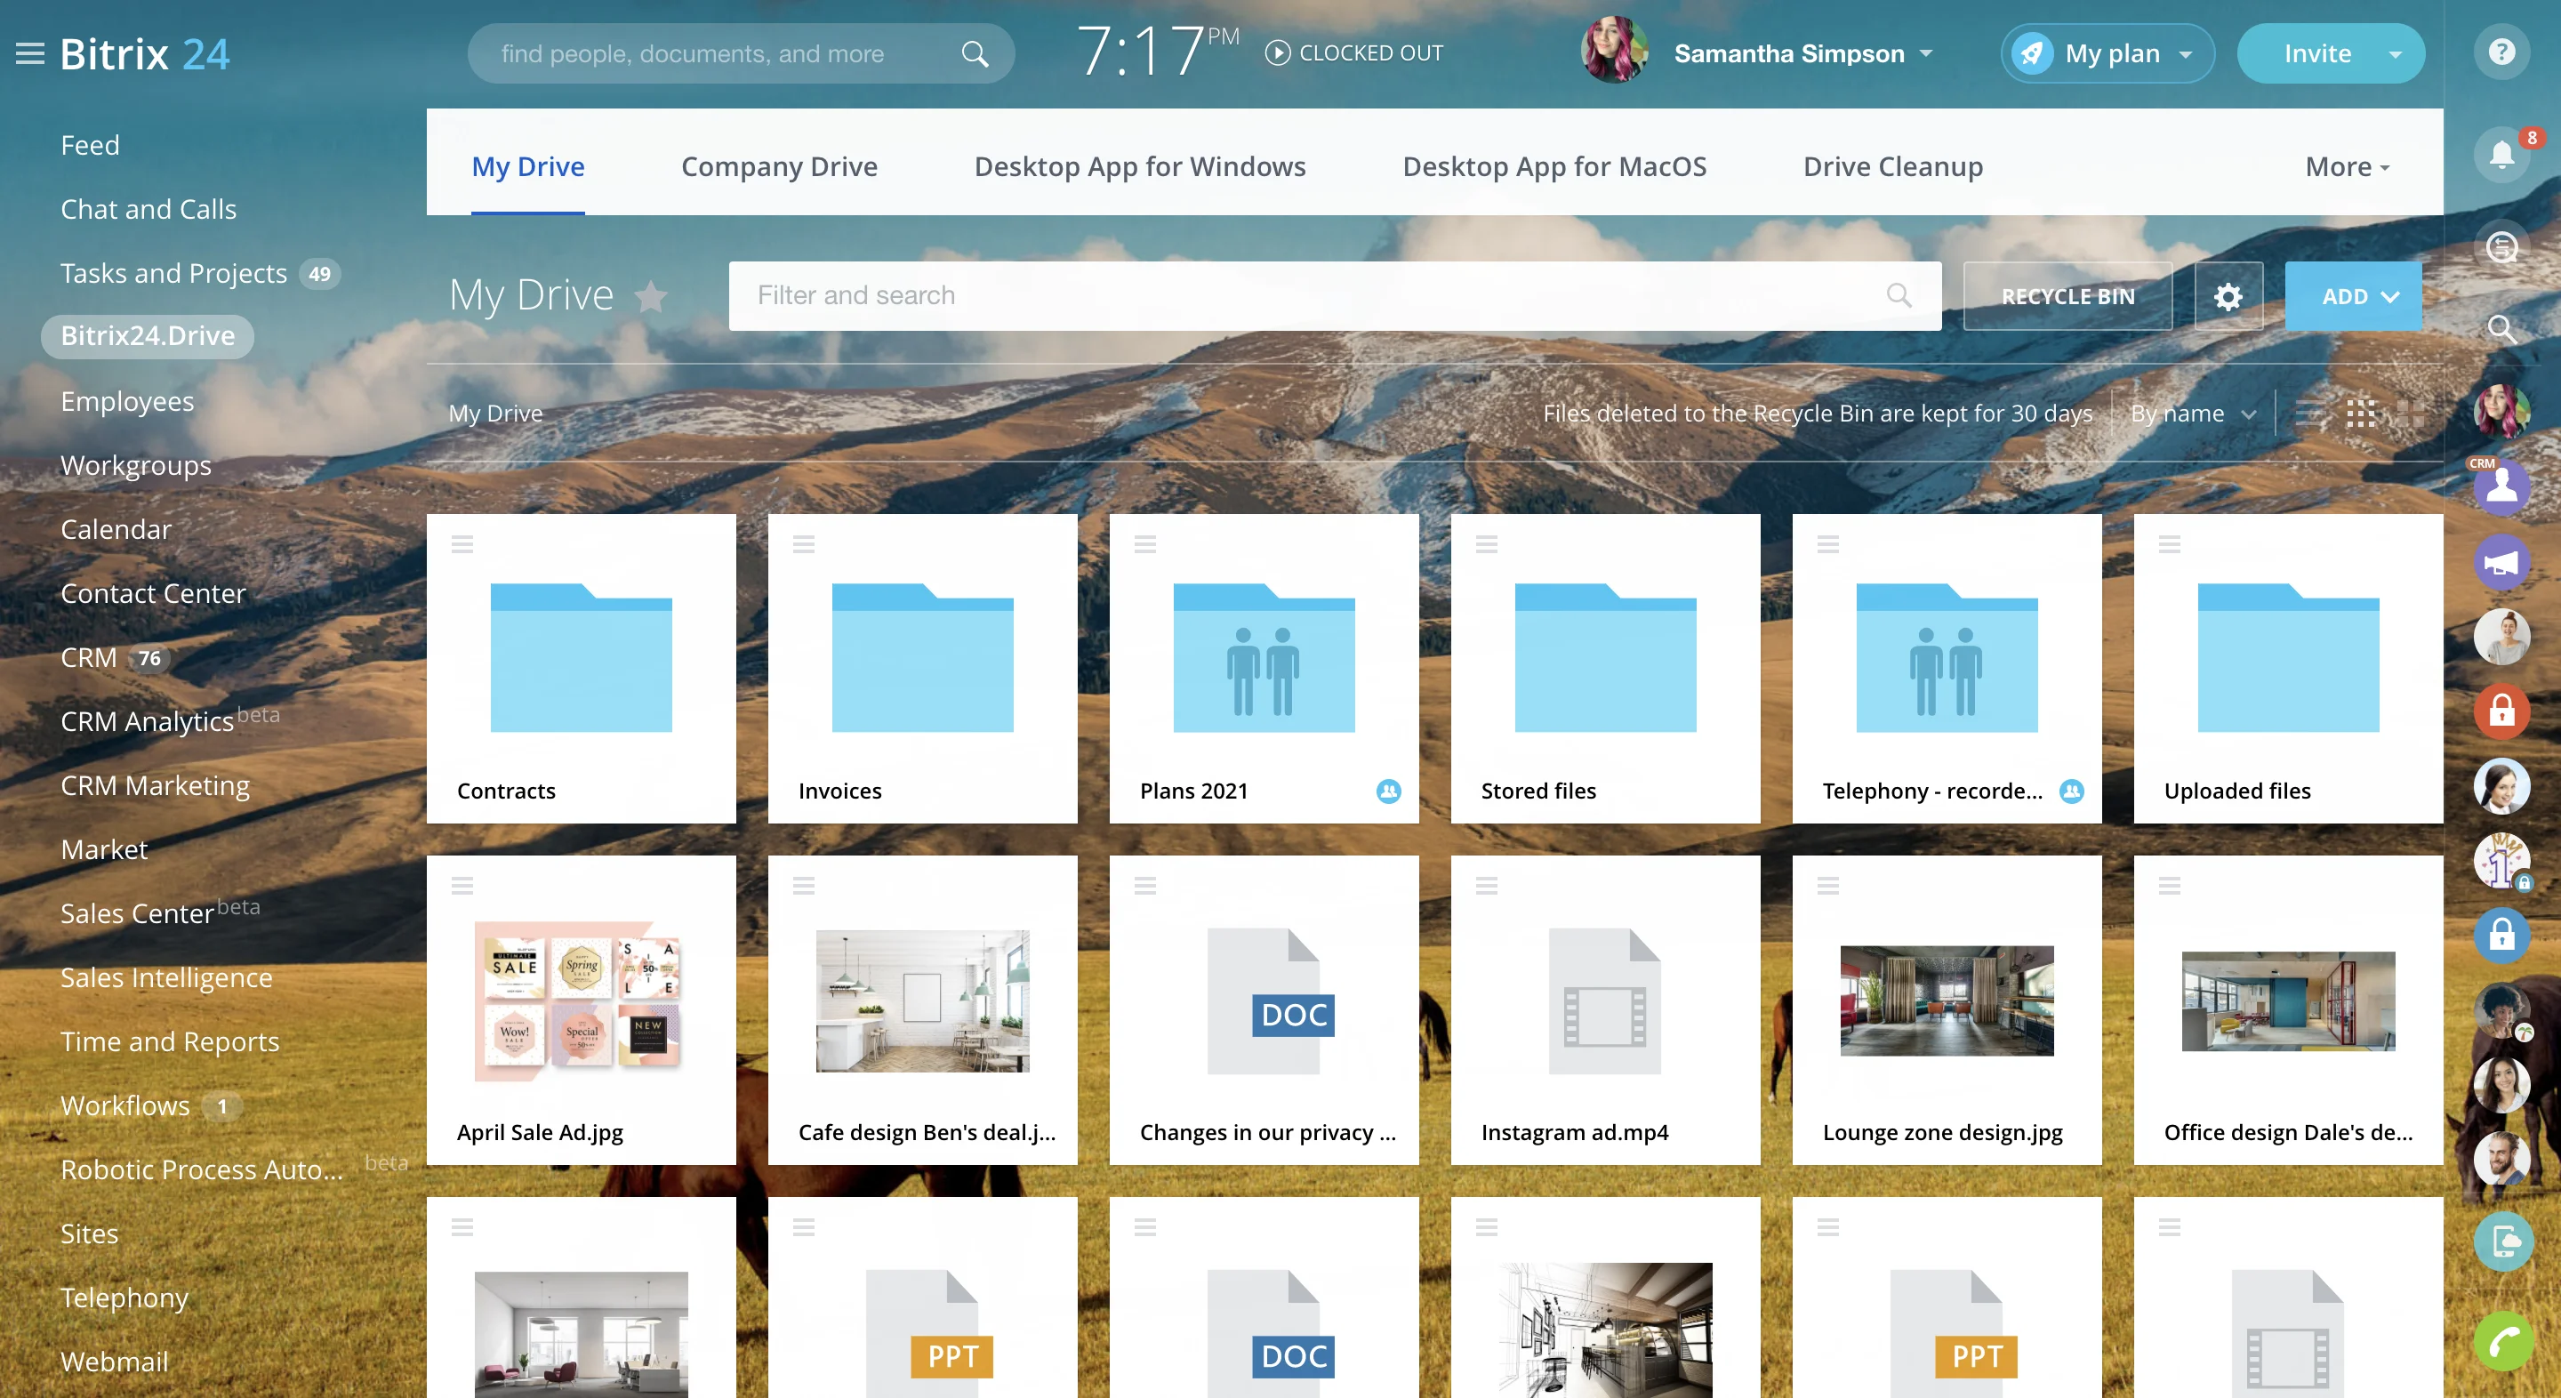Viewport: 2561px width, 1398px height.
Task: Open the notifications bell
Action: point(2501,154)
